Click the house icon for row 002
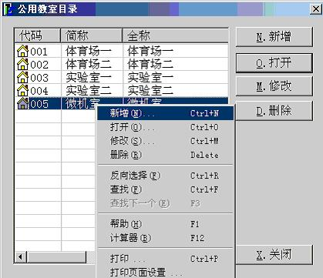The width and height of the screenshot is (323, 278). (x=22, y=64)
